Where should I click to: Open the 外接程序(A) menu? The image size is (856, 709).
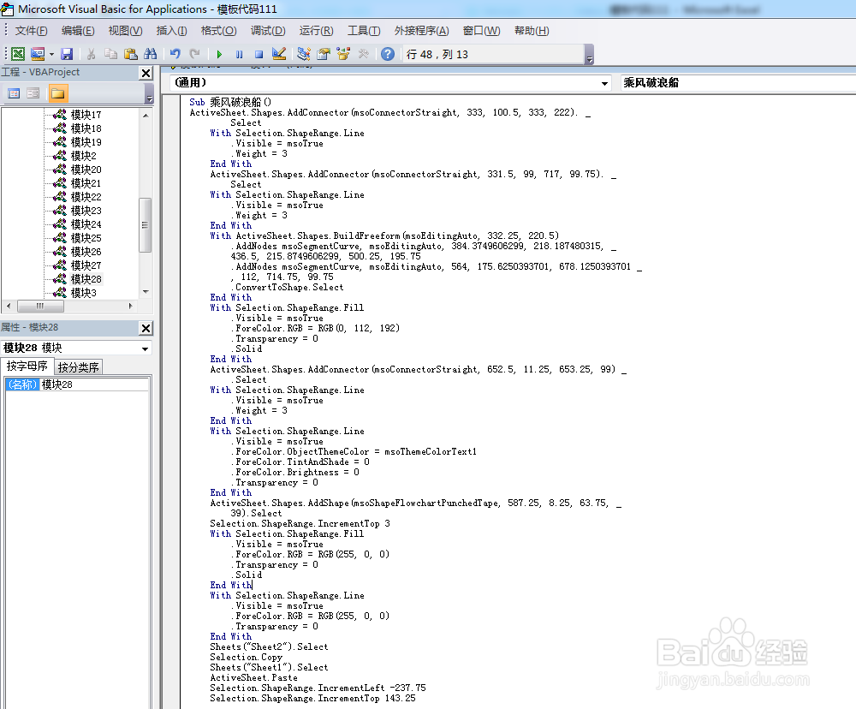[x=421, y=31]
